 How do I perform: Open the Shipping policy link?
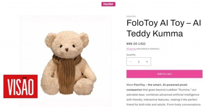[131, 49]
